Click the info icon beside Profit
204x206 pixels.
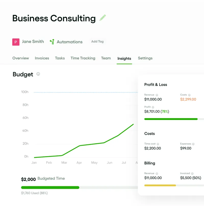click(153, 107)
